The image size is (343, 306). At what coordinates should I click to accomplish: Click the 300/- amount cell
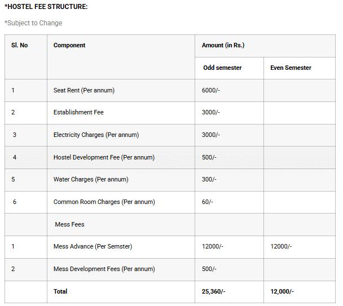[x=209, y=179]
